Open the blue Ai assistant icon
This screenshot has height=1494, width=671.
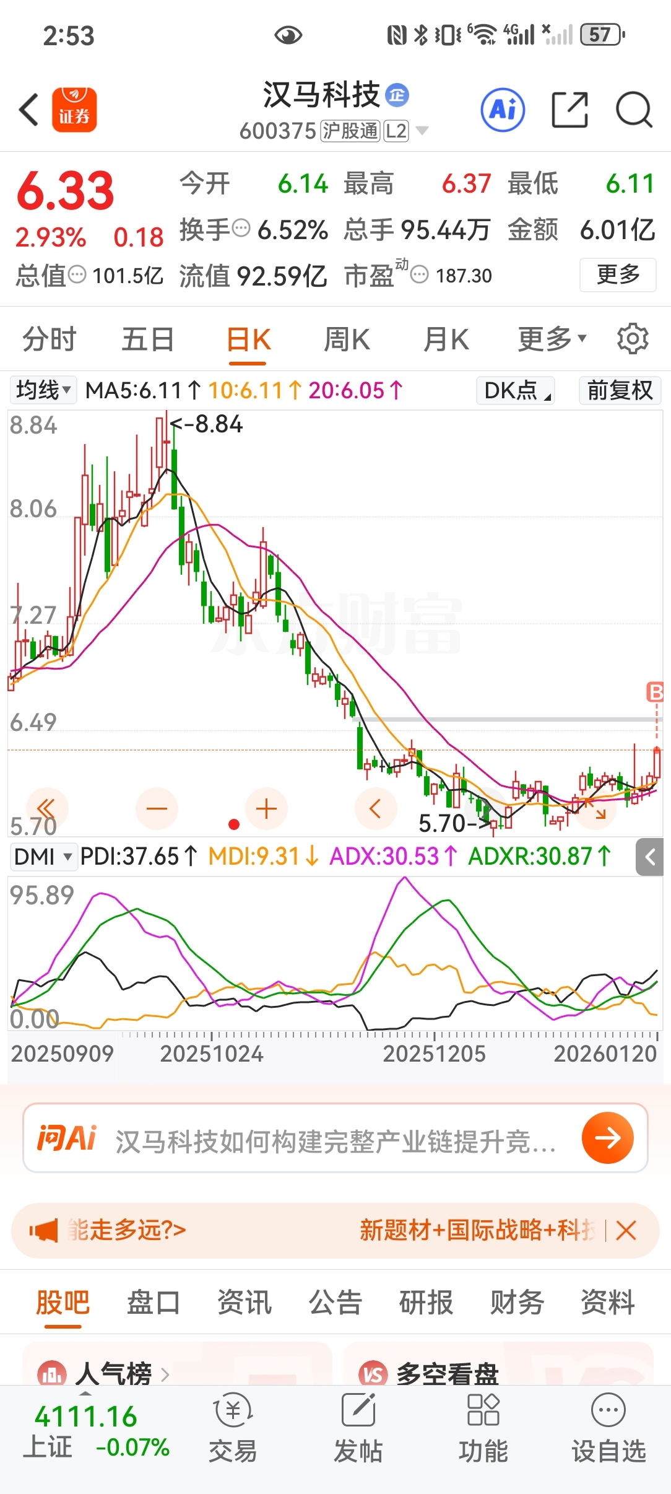point(503,110)
